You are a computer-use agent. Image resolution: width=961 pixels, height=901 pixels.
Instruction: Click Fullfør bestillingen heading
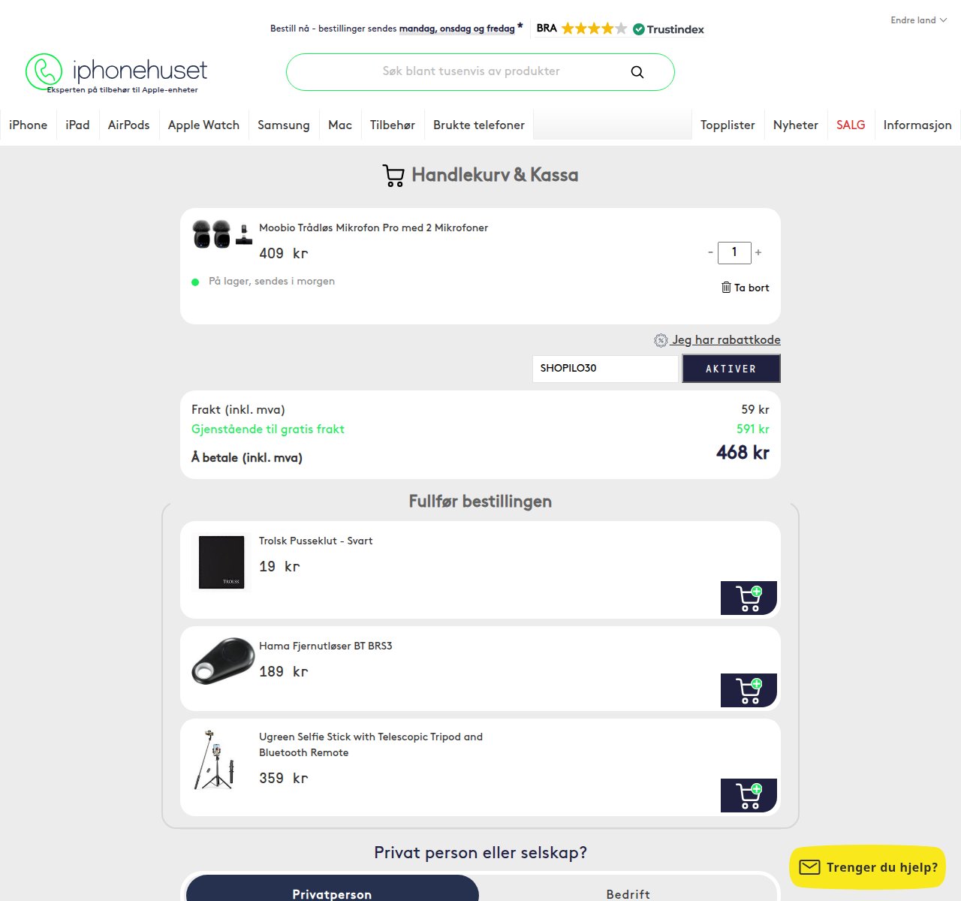point(480,502)
